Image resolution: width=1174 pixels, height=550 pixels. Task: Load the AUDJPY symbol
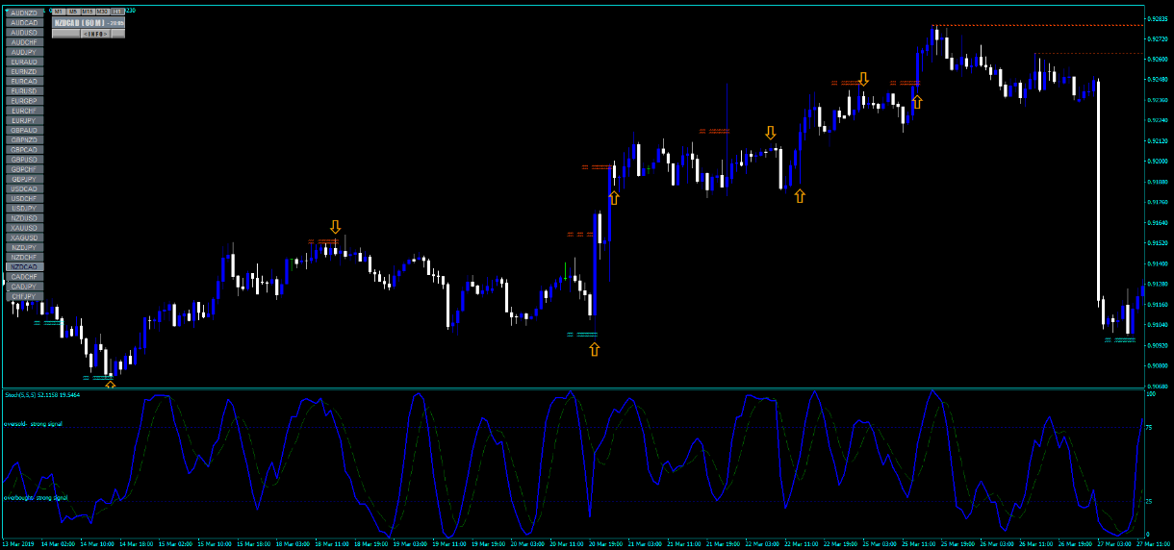pos(24,52)
